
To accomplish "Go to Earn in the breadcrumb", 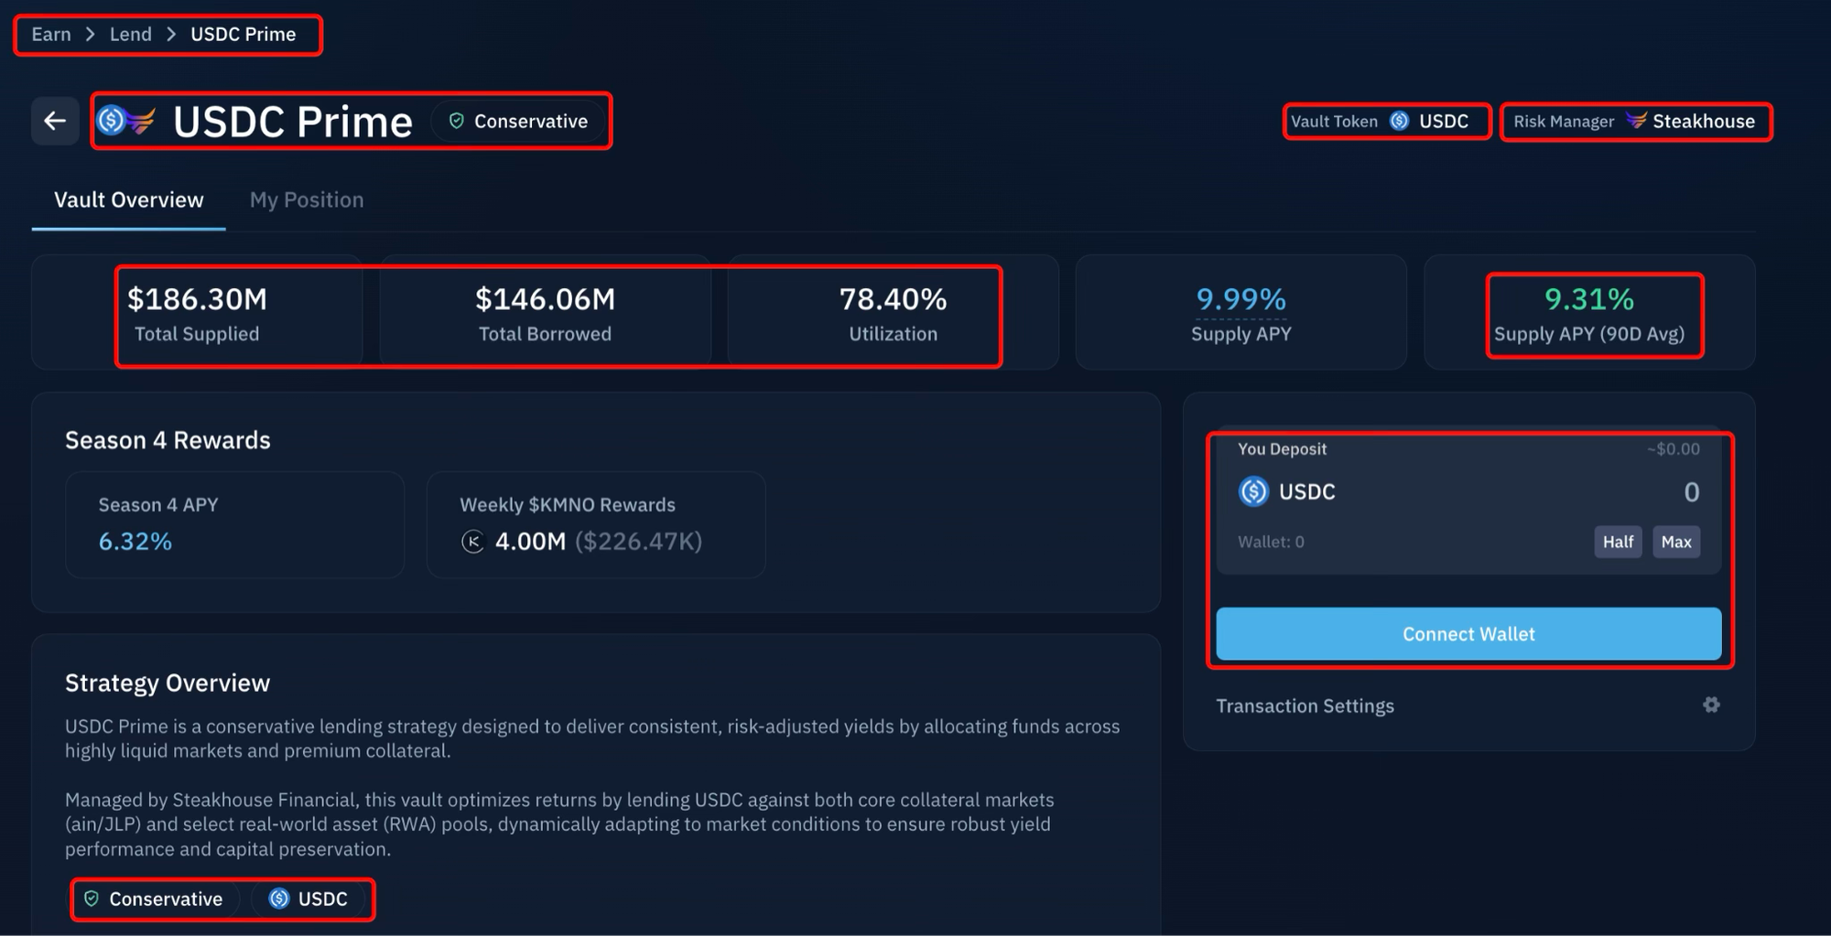I will pos(51,35).
